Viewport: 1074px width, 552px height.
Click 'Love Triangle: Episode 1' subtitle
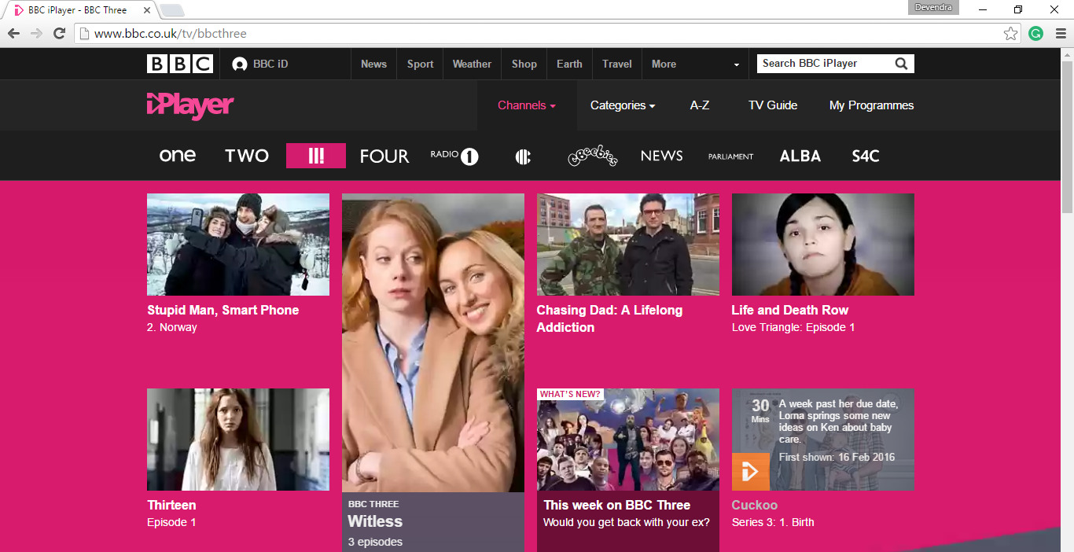[x=793, y=327]
